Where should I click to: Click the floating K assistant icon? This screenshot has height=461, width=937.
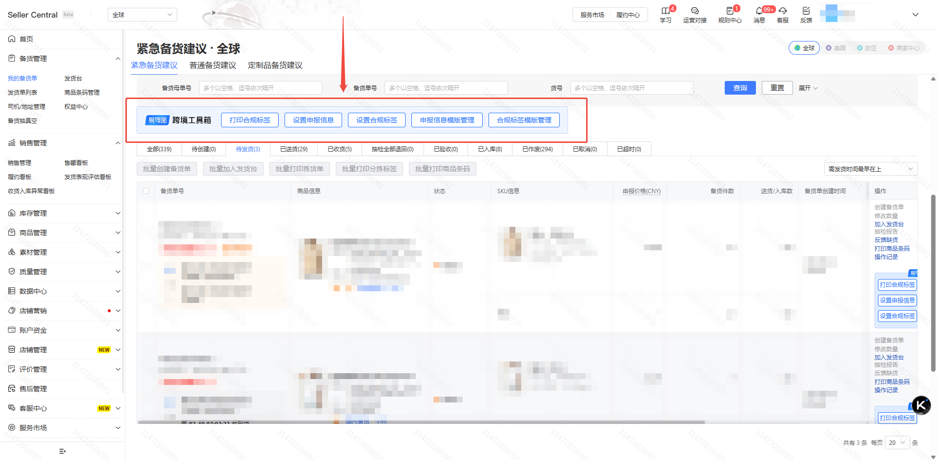[x=921, y=405]
